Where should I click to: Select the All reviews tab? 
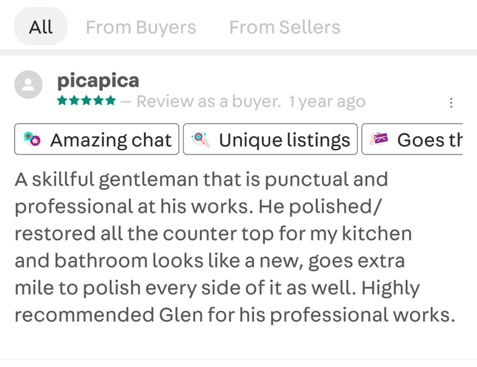pos(41,27)
